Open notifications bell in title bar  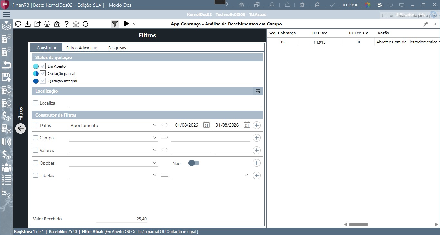click(x=287, y=5)
